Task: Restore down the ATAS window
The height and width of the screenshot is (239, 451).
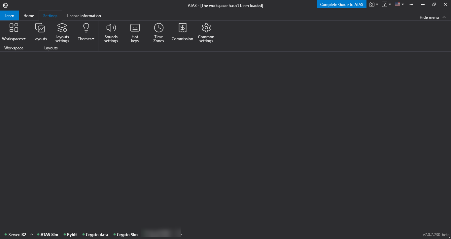Action: [434, 5]
